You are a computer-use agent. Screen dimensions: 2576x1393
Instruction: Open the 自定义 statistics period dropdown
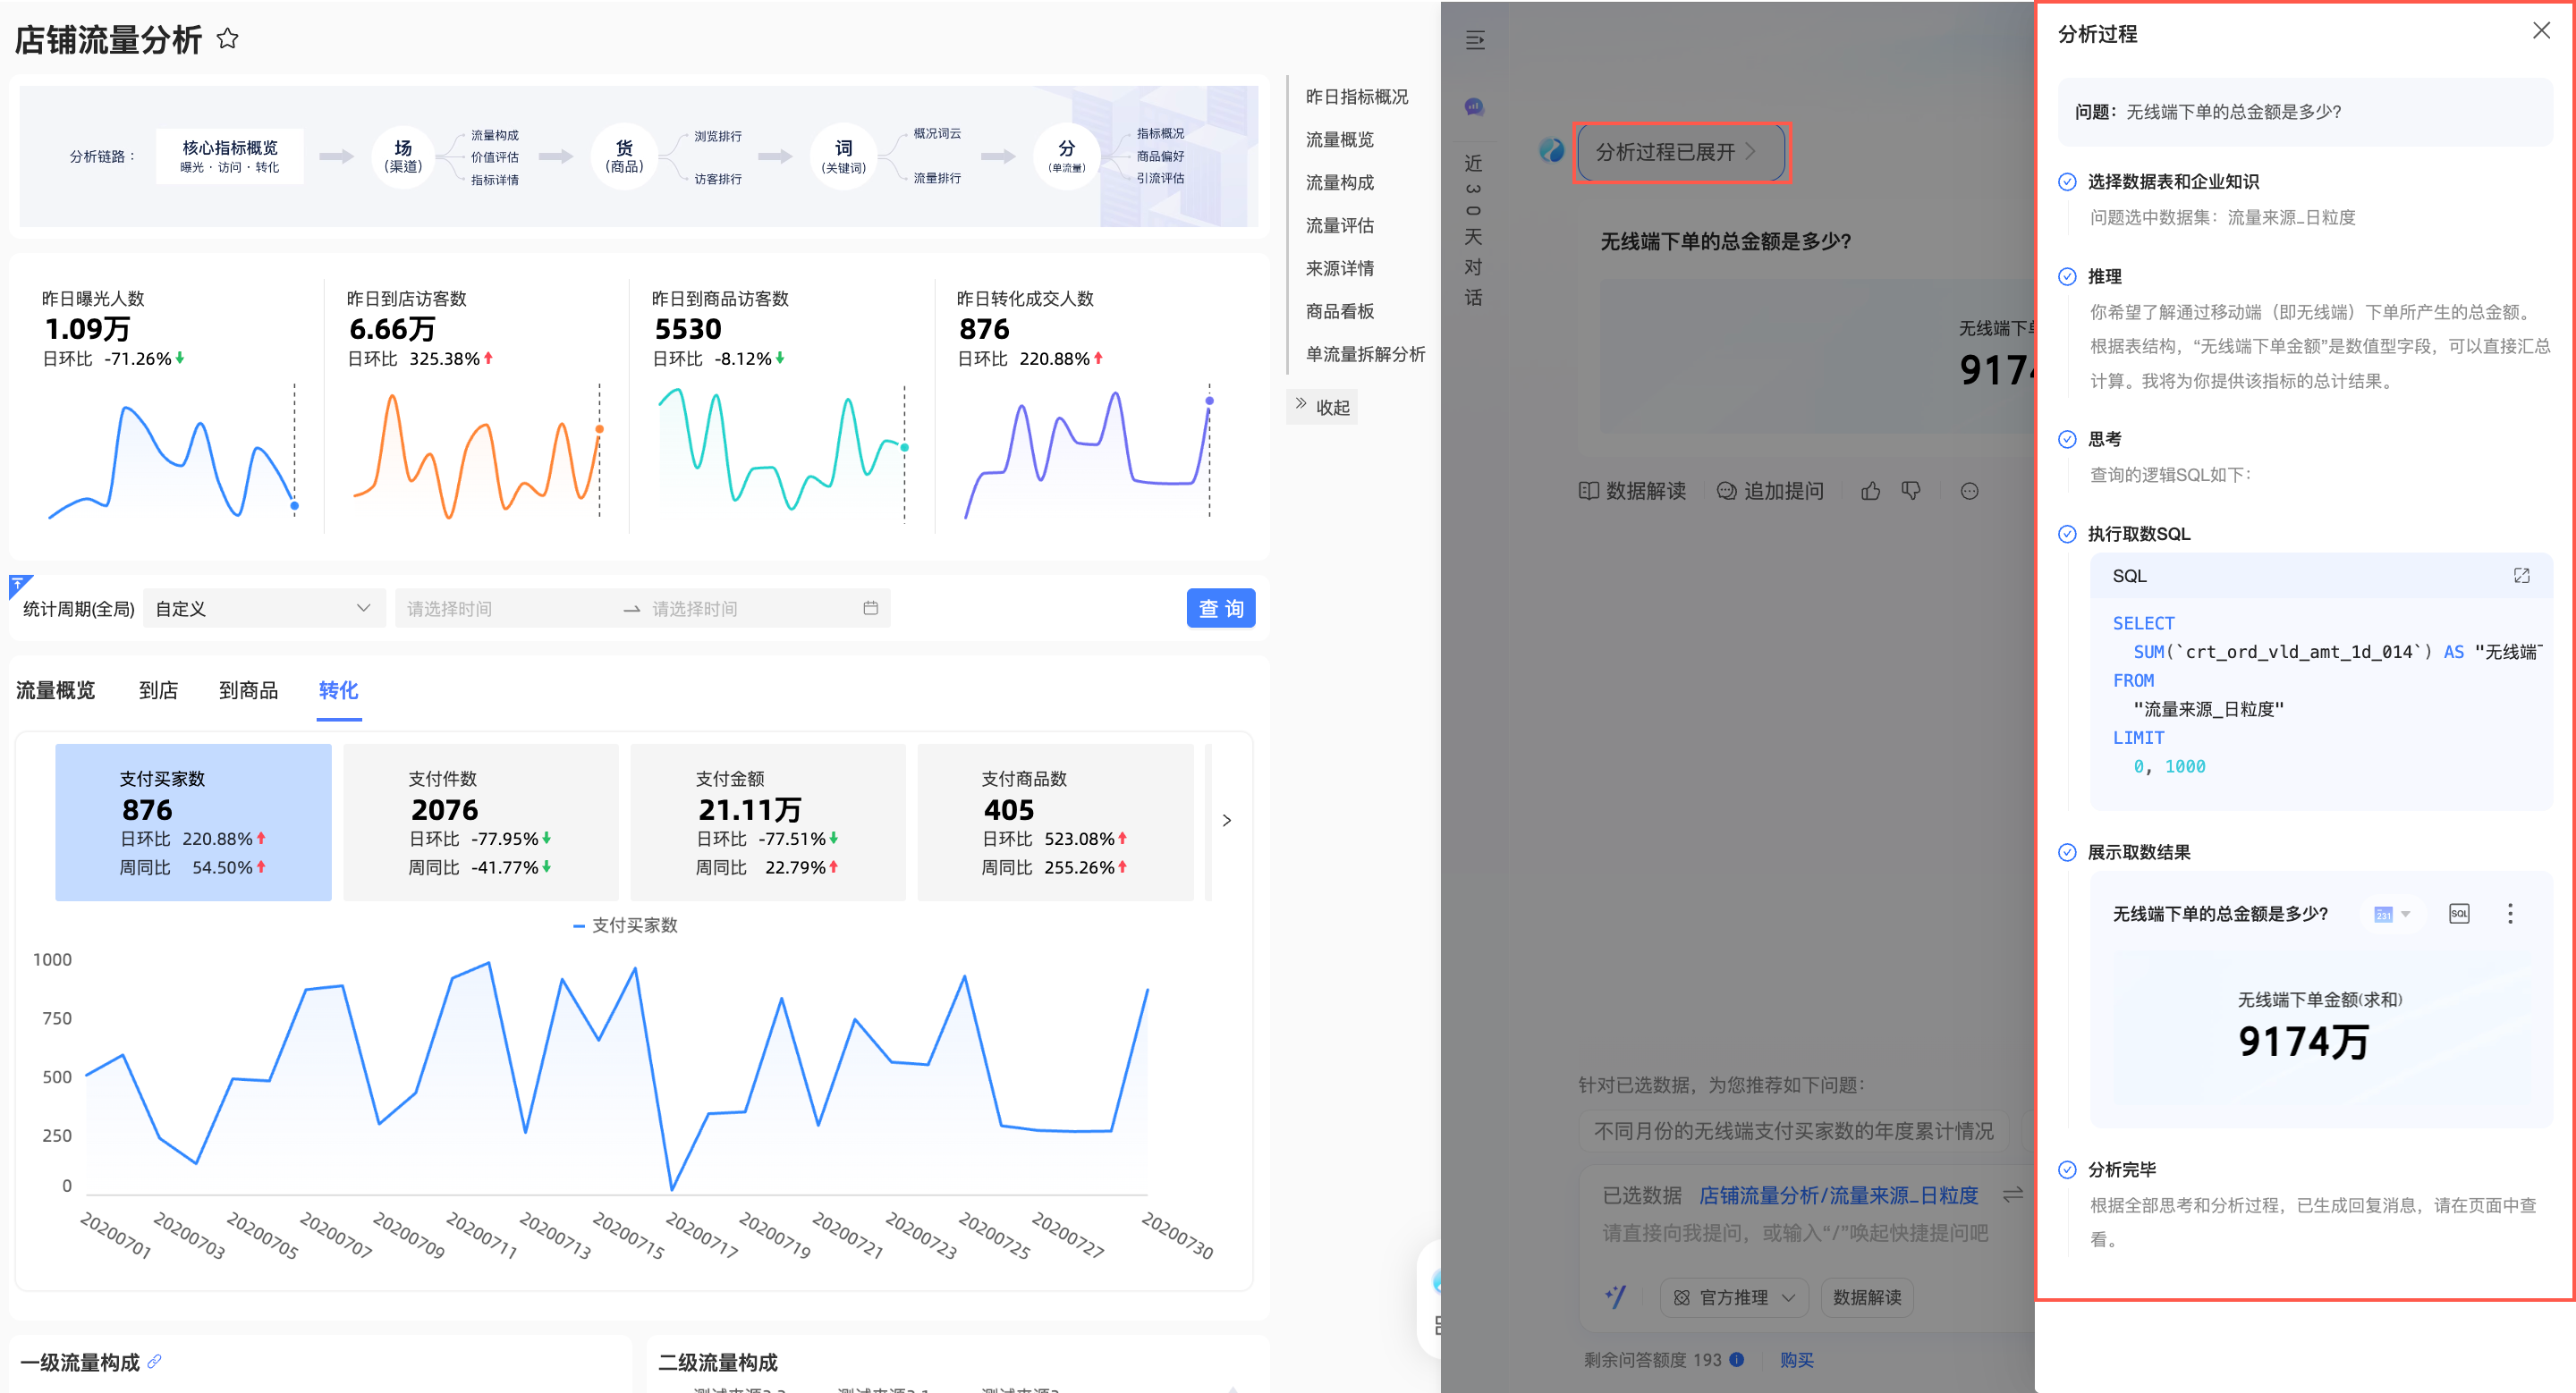pos(263,608)
